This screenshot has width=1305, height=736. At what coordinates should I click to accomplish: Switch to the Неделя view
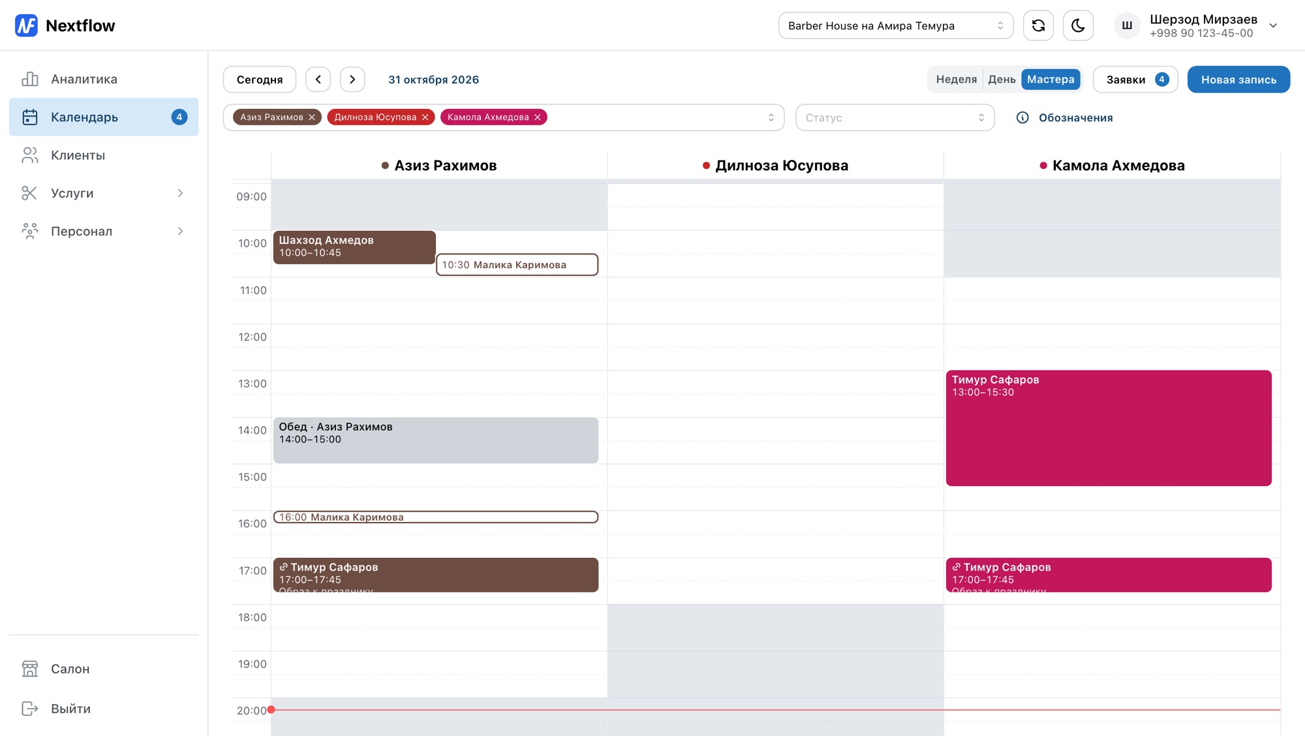click(x=957, y=79)
